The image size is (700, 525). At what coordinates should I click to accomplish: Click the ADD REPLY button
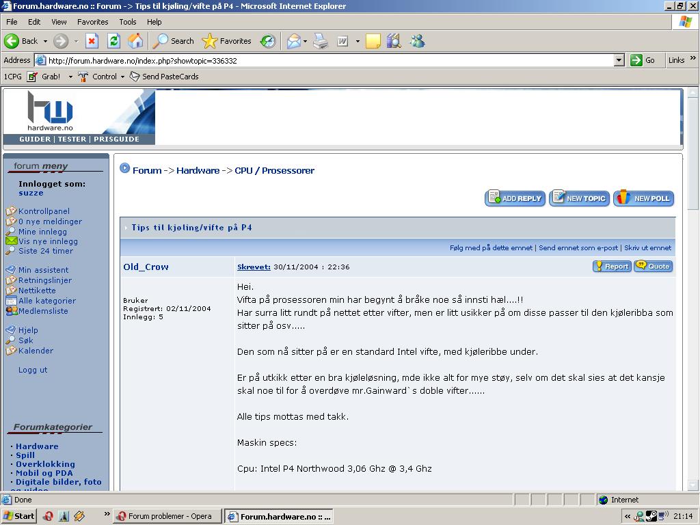pos(515,198)
